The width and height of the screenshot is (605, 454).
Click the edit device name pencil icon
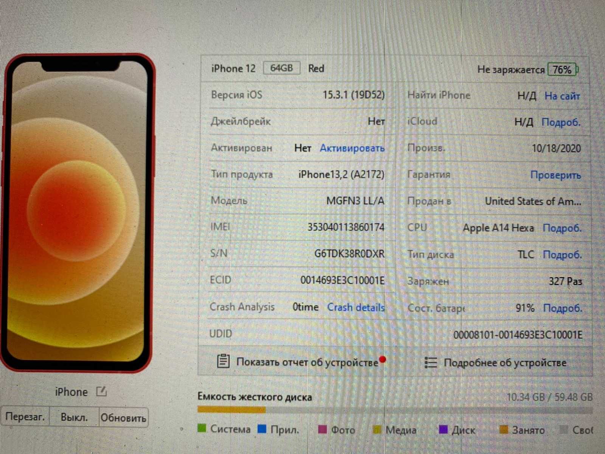tap(101, 392)
